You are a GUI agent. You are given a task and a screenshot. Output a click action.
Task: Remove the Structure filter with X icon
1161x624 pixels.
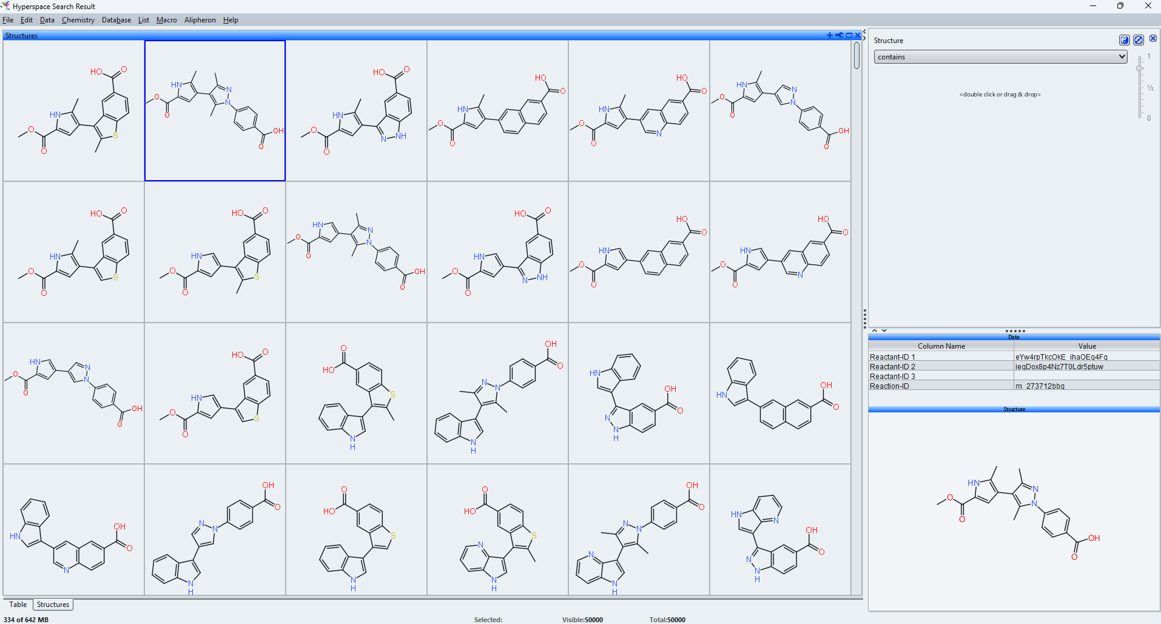click(x=1153, y=38)
